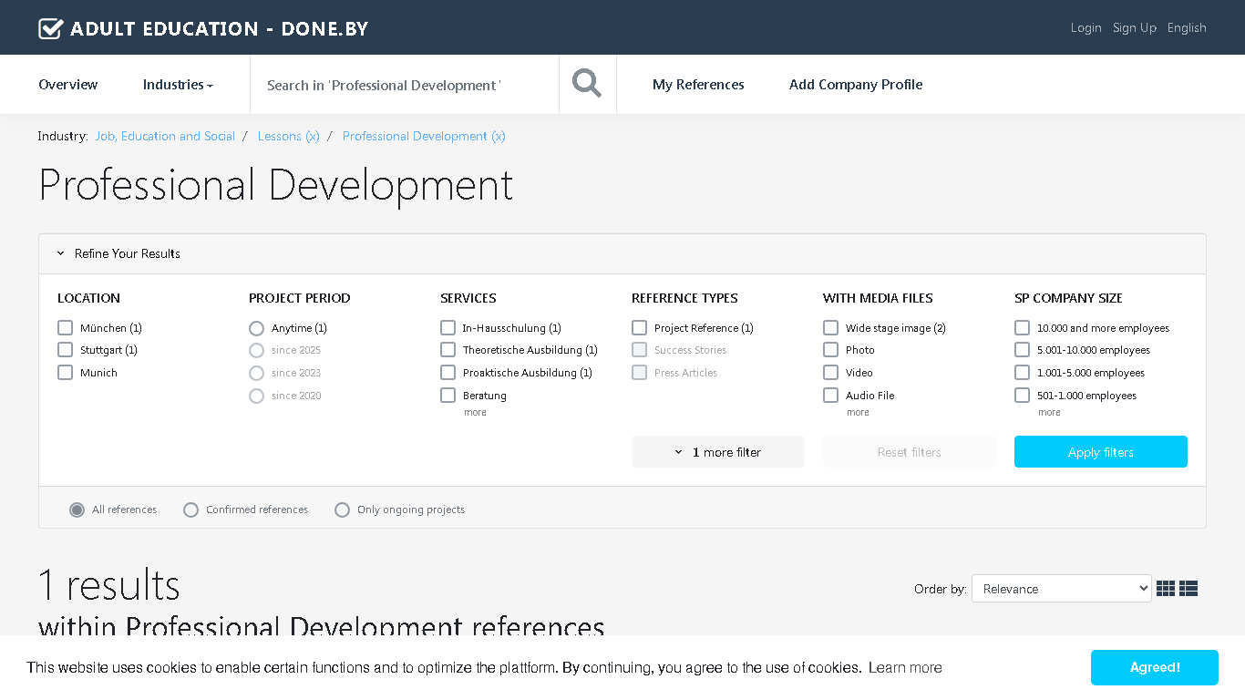Open the Order by Relevance dropdown
Image resolution: width=1245 pixels, height=700 pixels.
click(x=1062, y=589)
